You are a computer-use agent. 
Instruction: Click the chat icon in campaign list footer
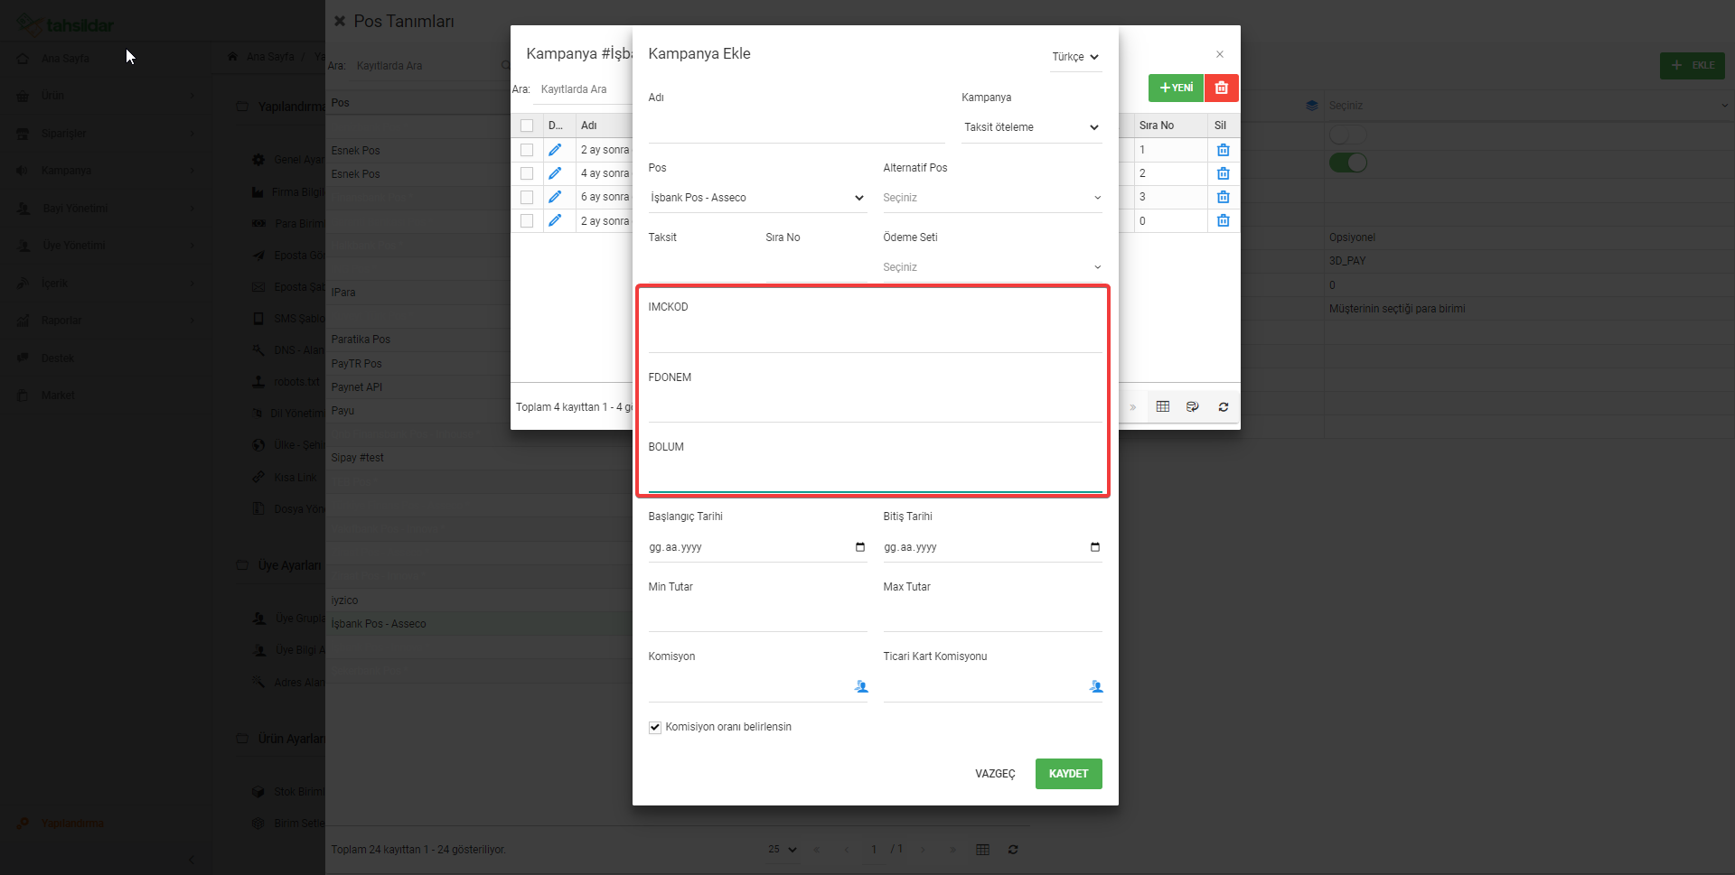pos(1193,407)
